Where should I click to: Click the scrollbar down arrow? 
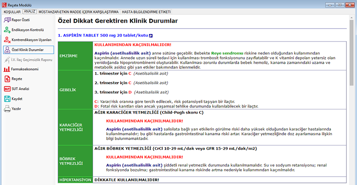[x=352, y=182]
